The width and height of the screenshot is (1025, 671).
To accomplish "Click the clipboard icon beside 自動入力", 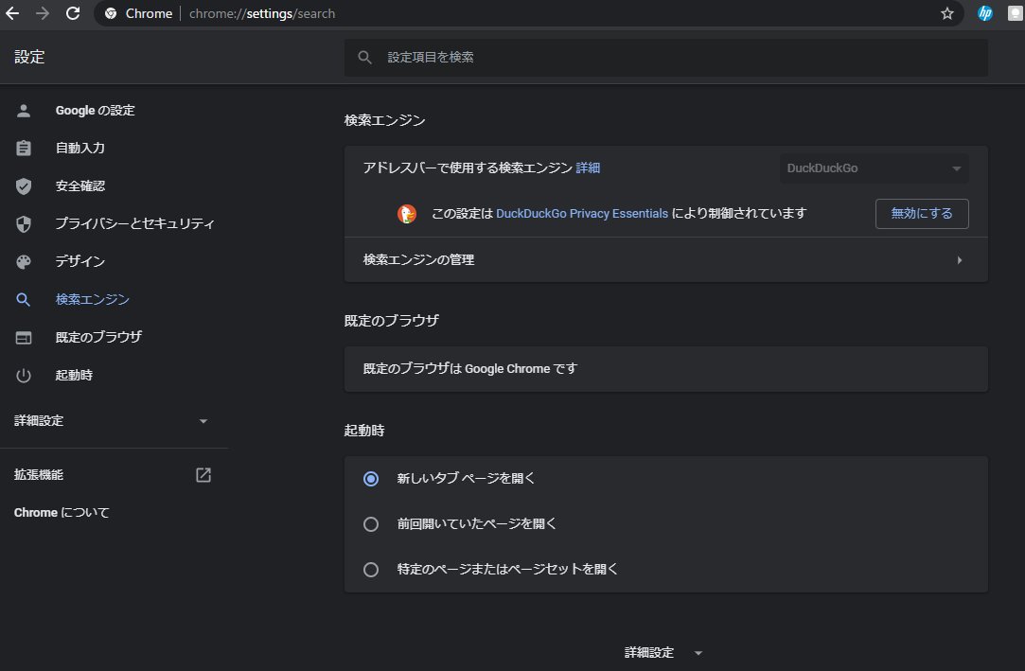I will pyautogui.click(x=24, y=149).
